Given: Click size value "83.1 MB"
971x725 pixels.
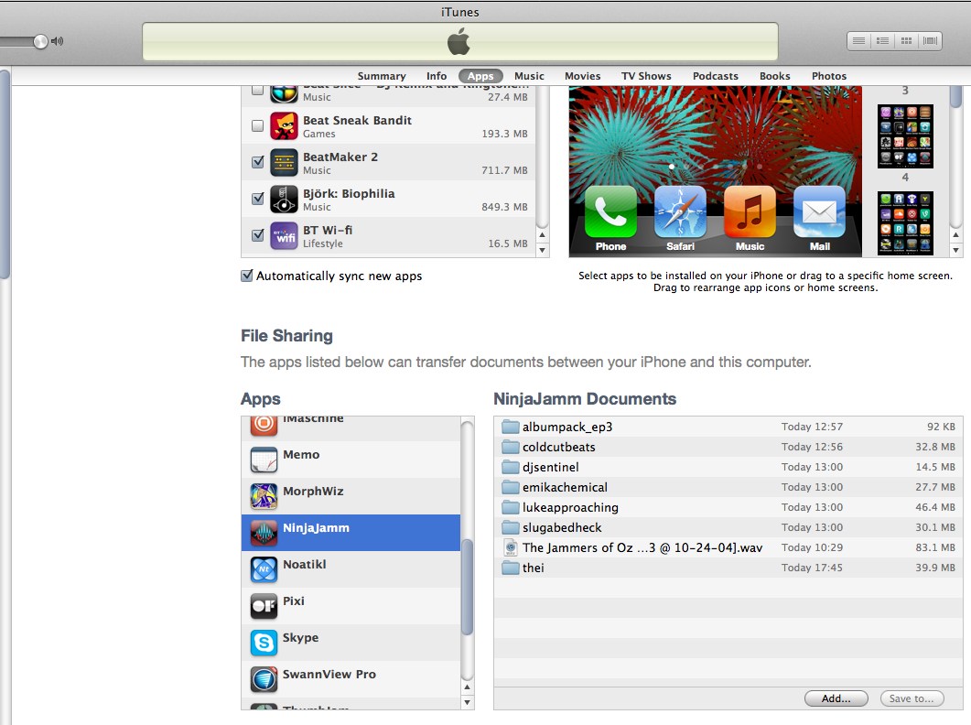Looking at the screenshot, I should [935, 547].
